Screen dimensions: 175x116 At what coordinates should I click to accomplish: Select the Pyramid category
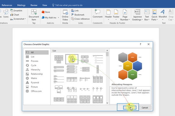(37, 83)
